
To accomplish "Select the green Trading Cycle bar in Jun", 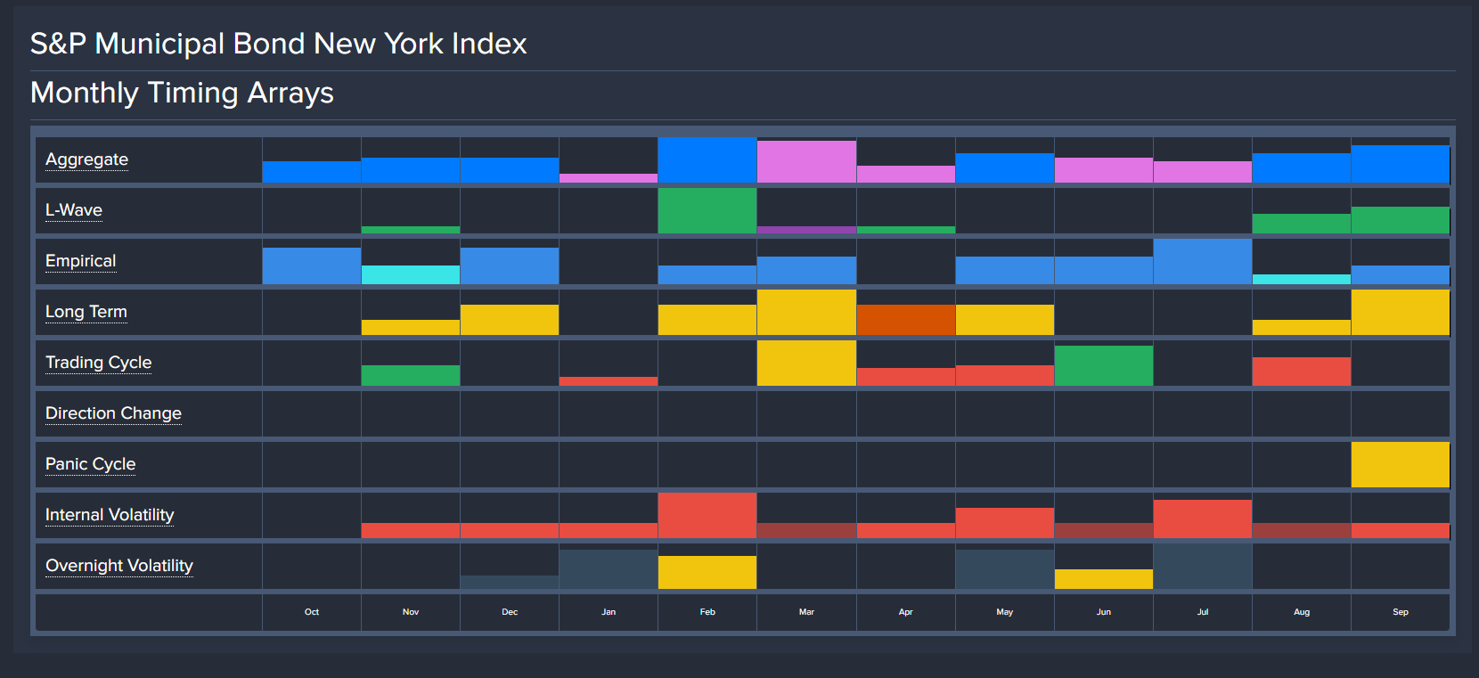I will pos(1103,366).
